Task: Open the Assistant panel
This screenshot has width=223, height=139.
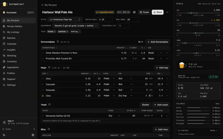Action: [x=19, y=12]
